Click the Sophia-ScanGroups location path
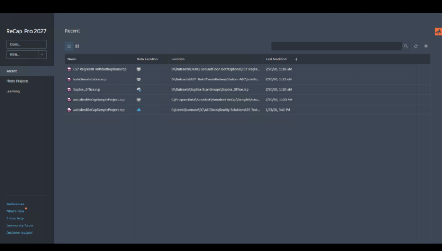Screen dimensions: 442x251 [x=210, y=89]
